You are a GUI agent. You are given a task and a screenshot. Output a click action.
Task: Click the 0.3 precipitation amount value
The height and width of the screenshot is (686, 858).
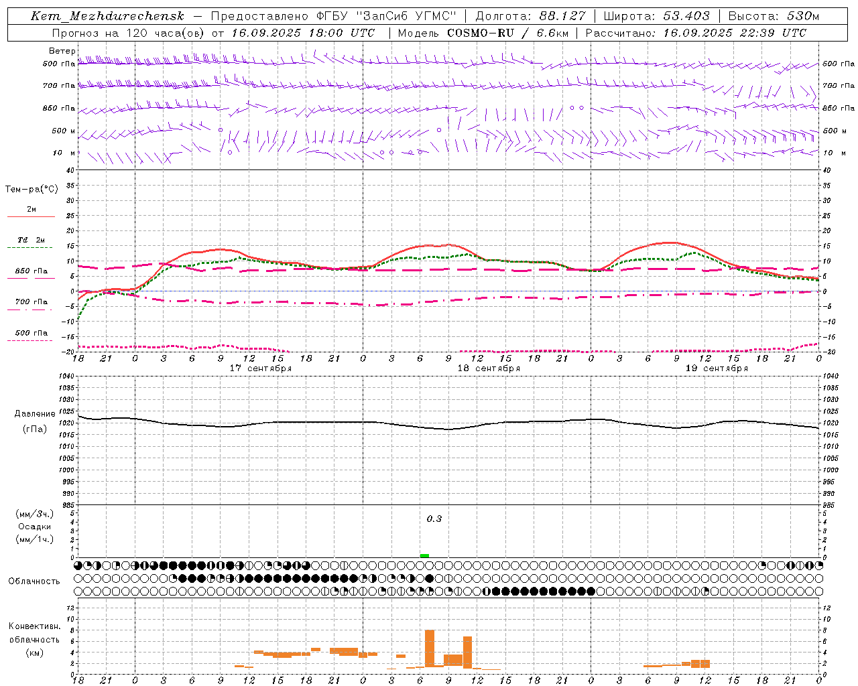coord(434,519)
